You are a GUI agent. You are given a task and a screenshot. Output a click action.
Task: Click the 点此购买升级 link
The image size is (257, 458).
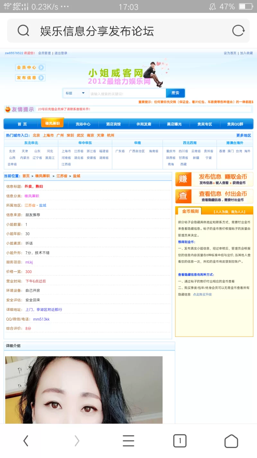202,294
